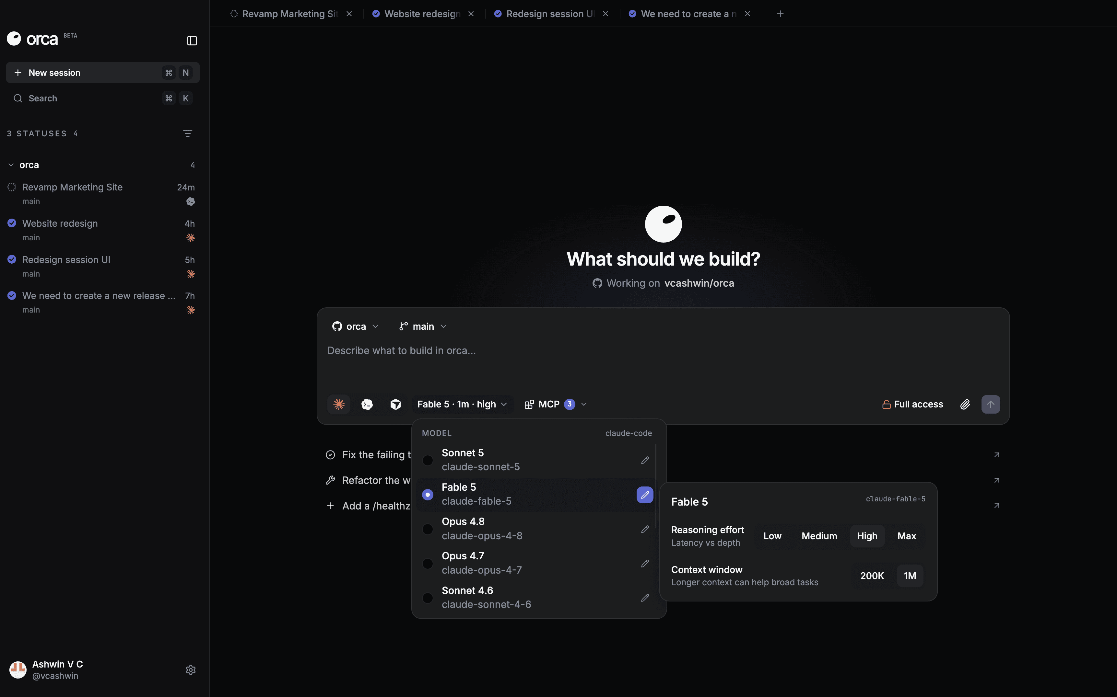Select Fable 5 model radio button

[428, 495]
